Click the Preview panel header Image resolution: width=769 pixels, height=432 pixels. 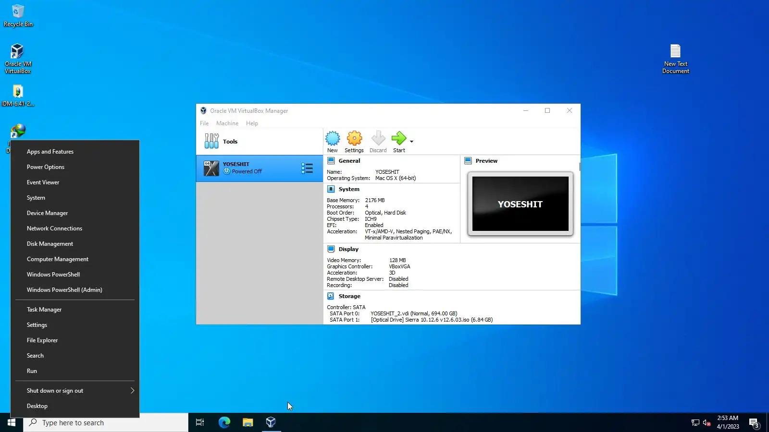tap(486, 161)
